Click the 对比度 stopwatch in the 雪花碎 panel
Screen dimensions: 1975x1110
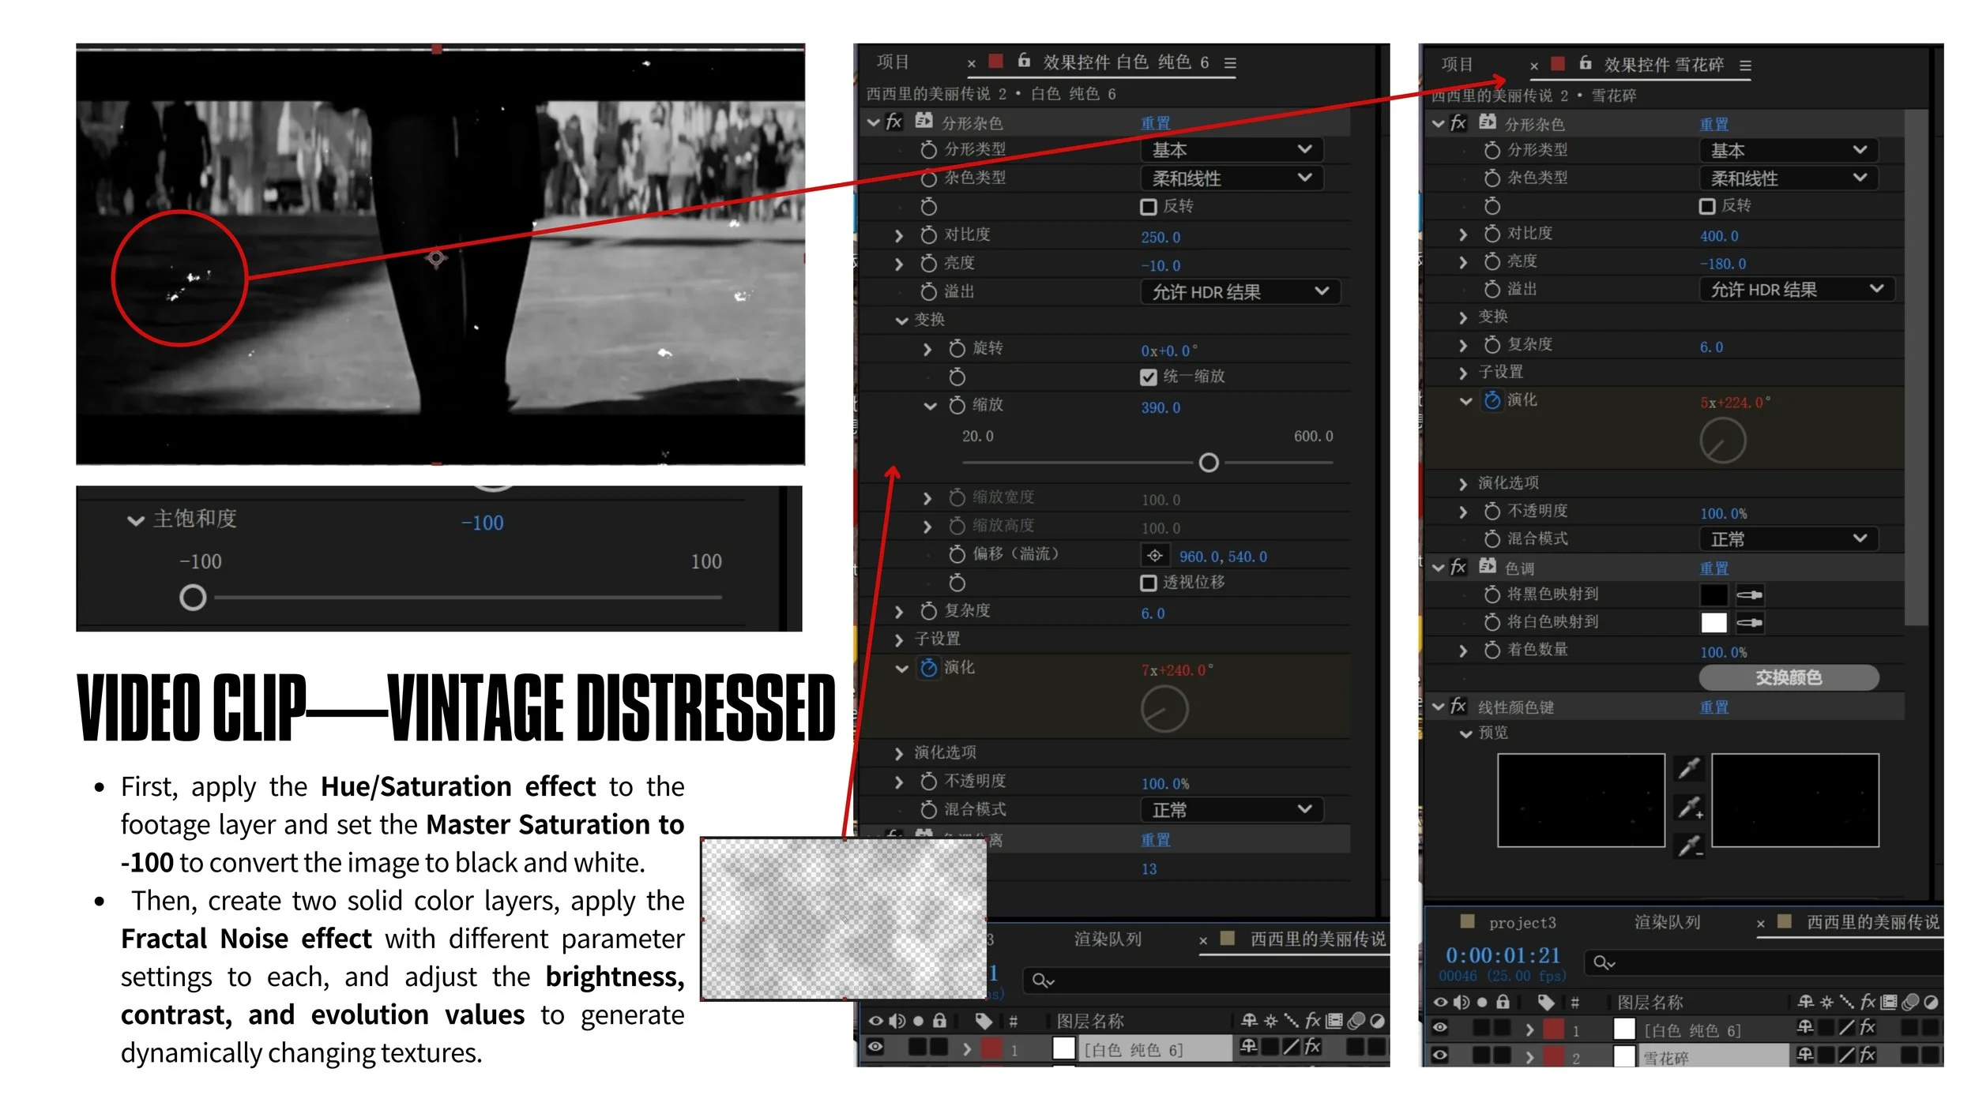pos(1492,234)
